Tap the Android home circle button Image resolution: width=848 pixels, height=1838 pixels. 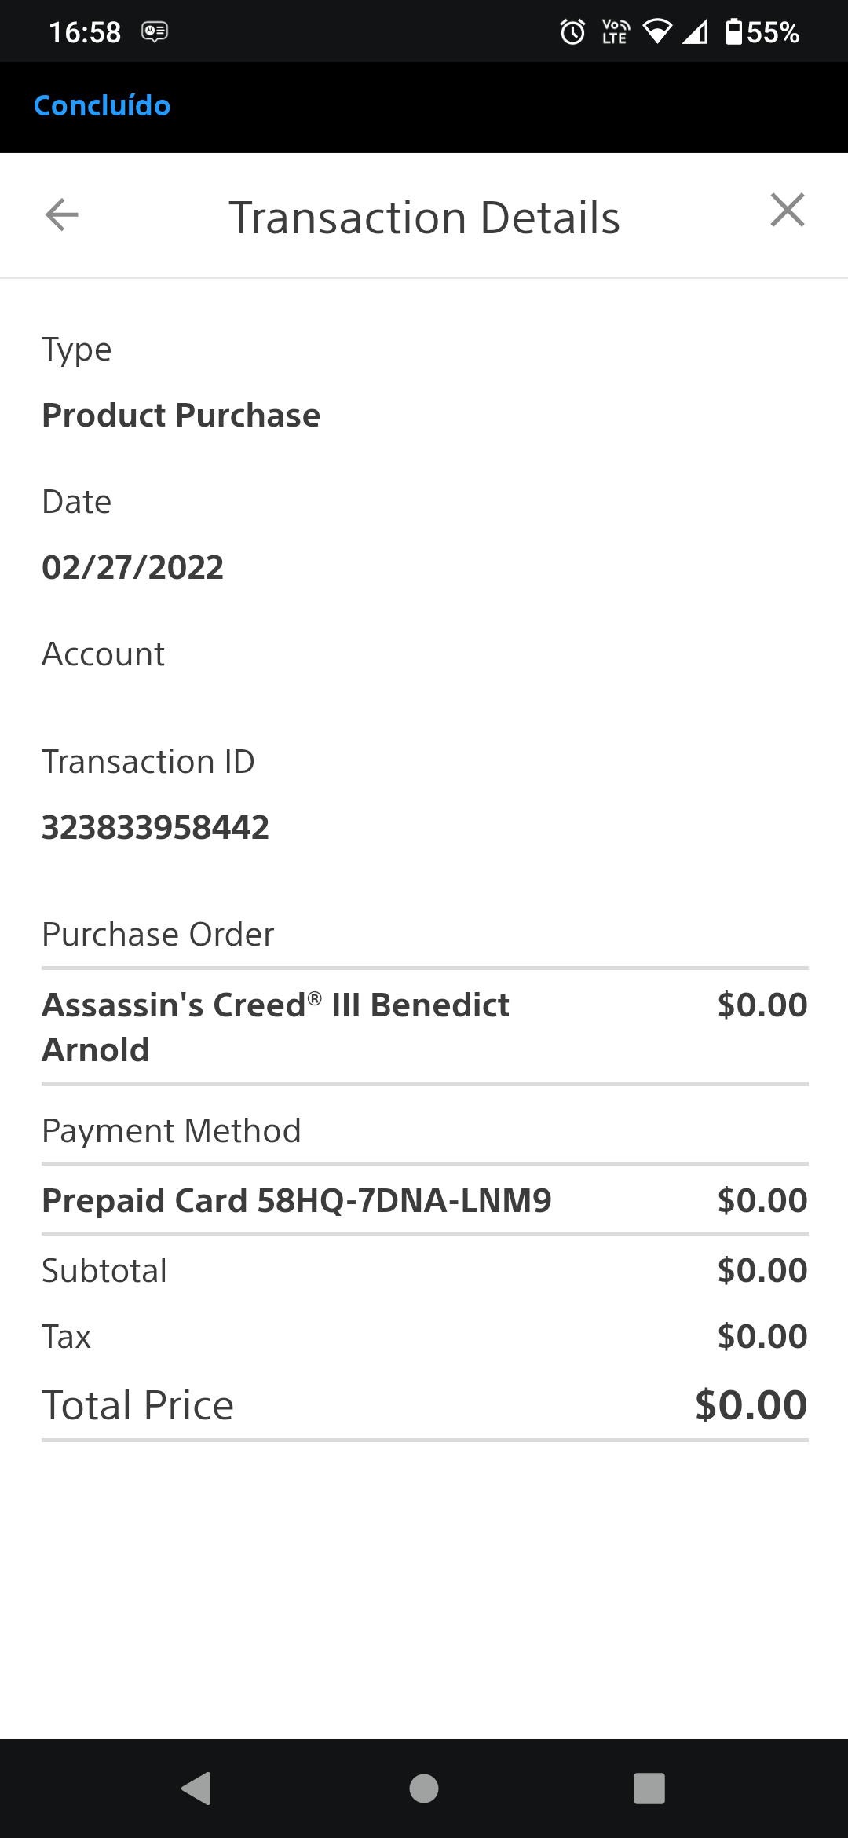click(424, 1789)
